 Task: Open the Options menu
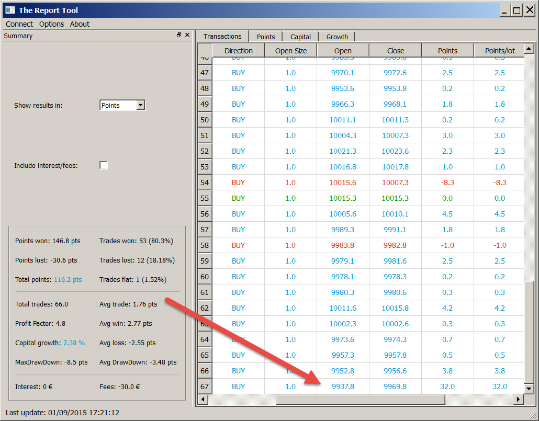51,24
